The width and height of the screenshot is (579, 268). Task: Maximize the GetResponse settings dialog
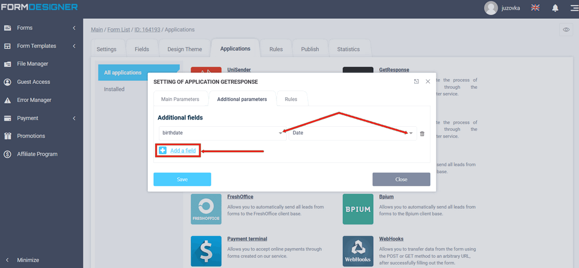coord(416,81)
